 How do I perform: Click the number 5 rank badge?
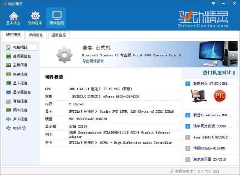(x=188, y=148)
